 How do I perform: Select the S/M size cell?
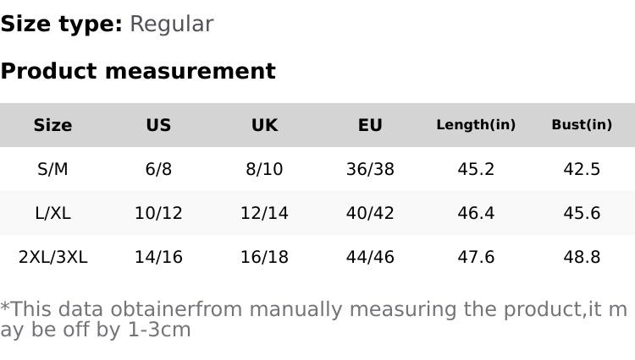pos(52,169)
